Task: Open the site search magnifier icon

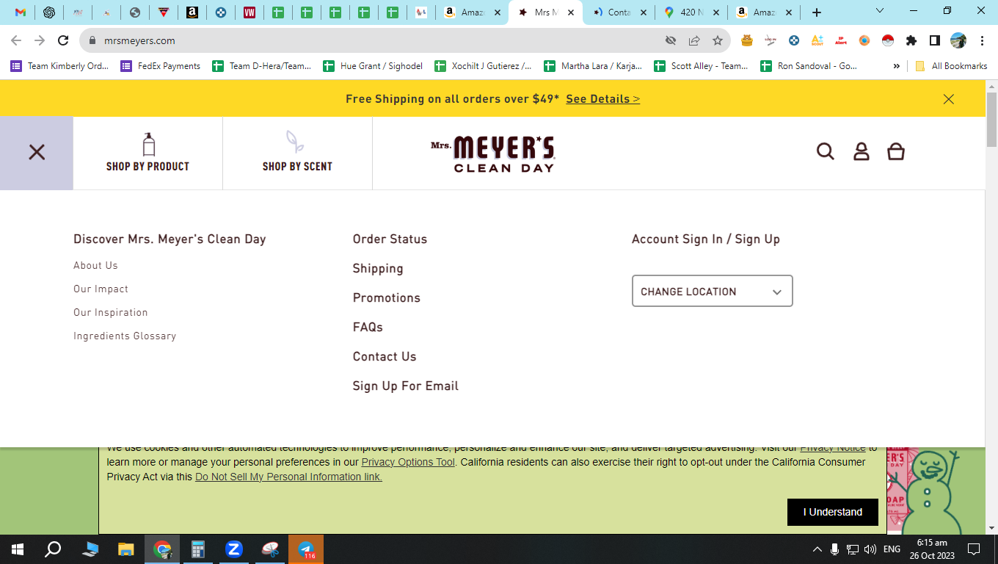Action: pyautogui.click(x=826, y=151)
